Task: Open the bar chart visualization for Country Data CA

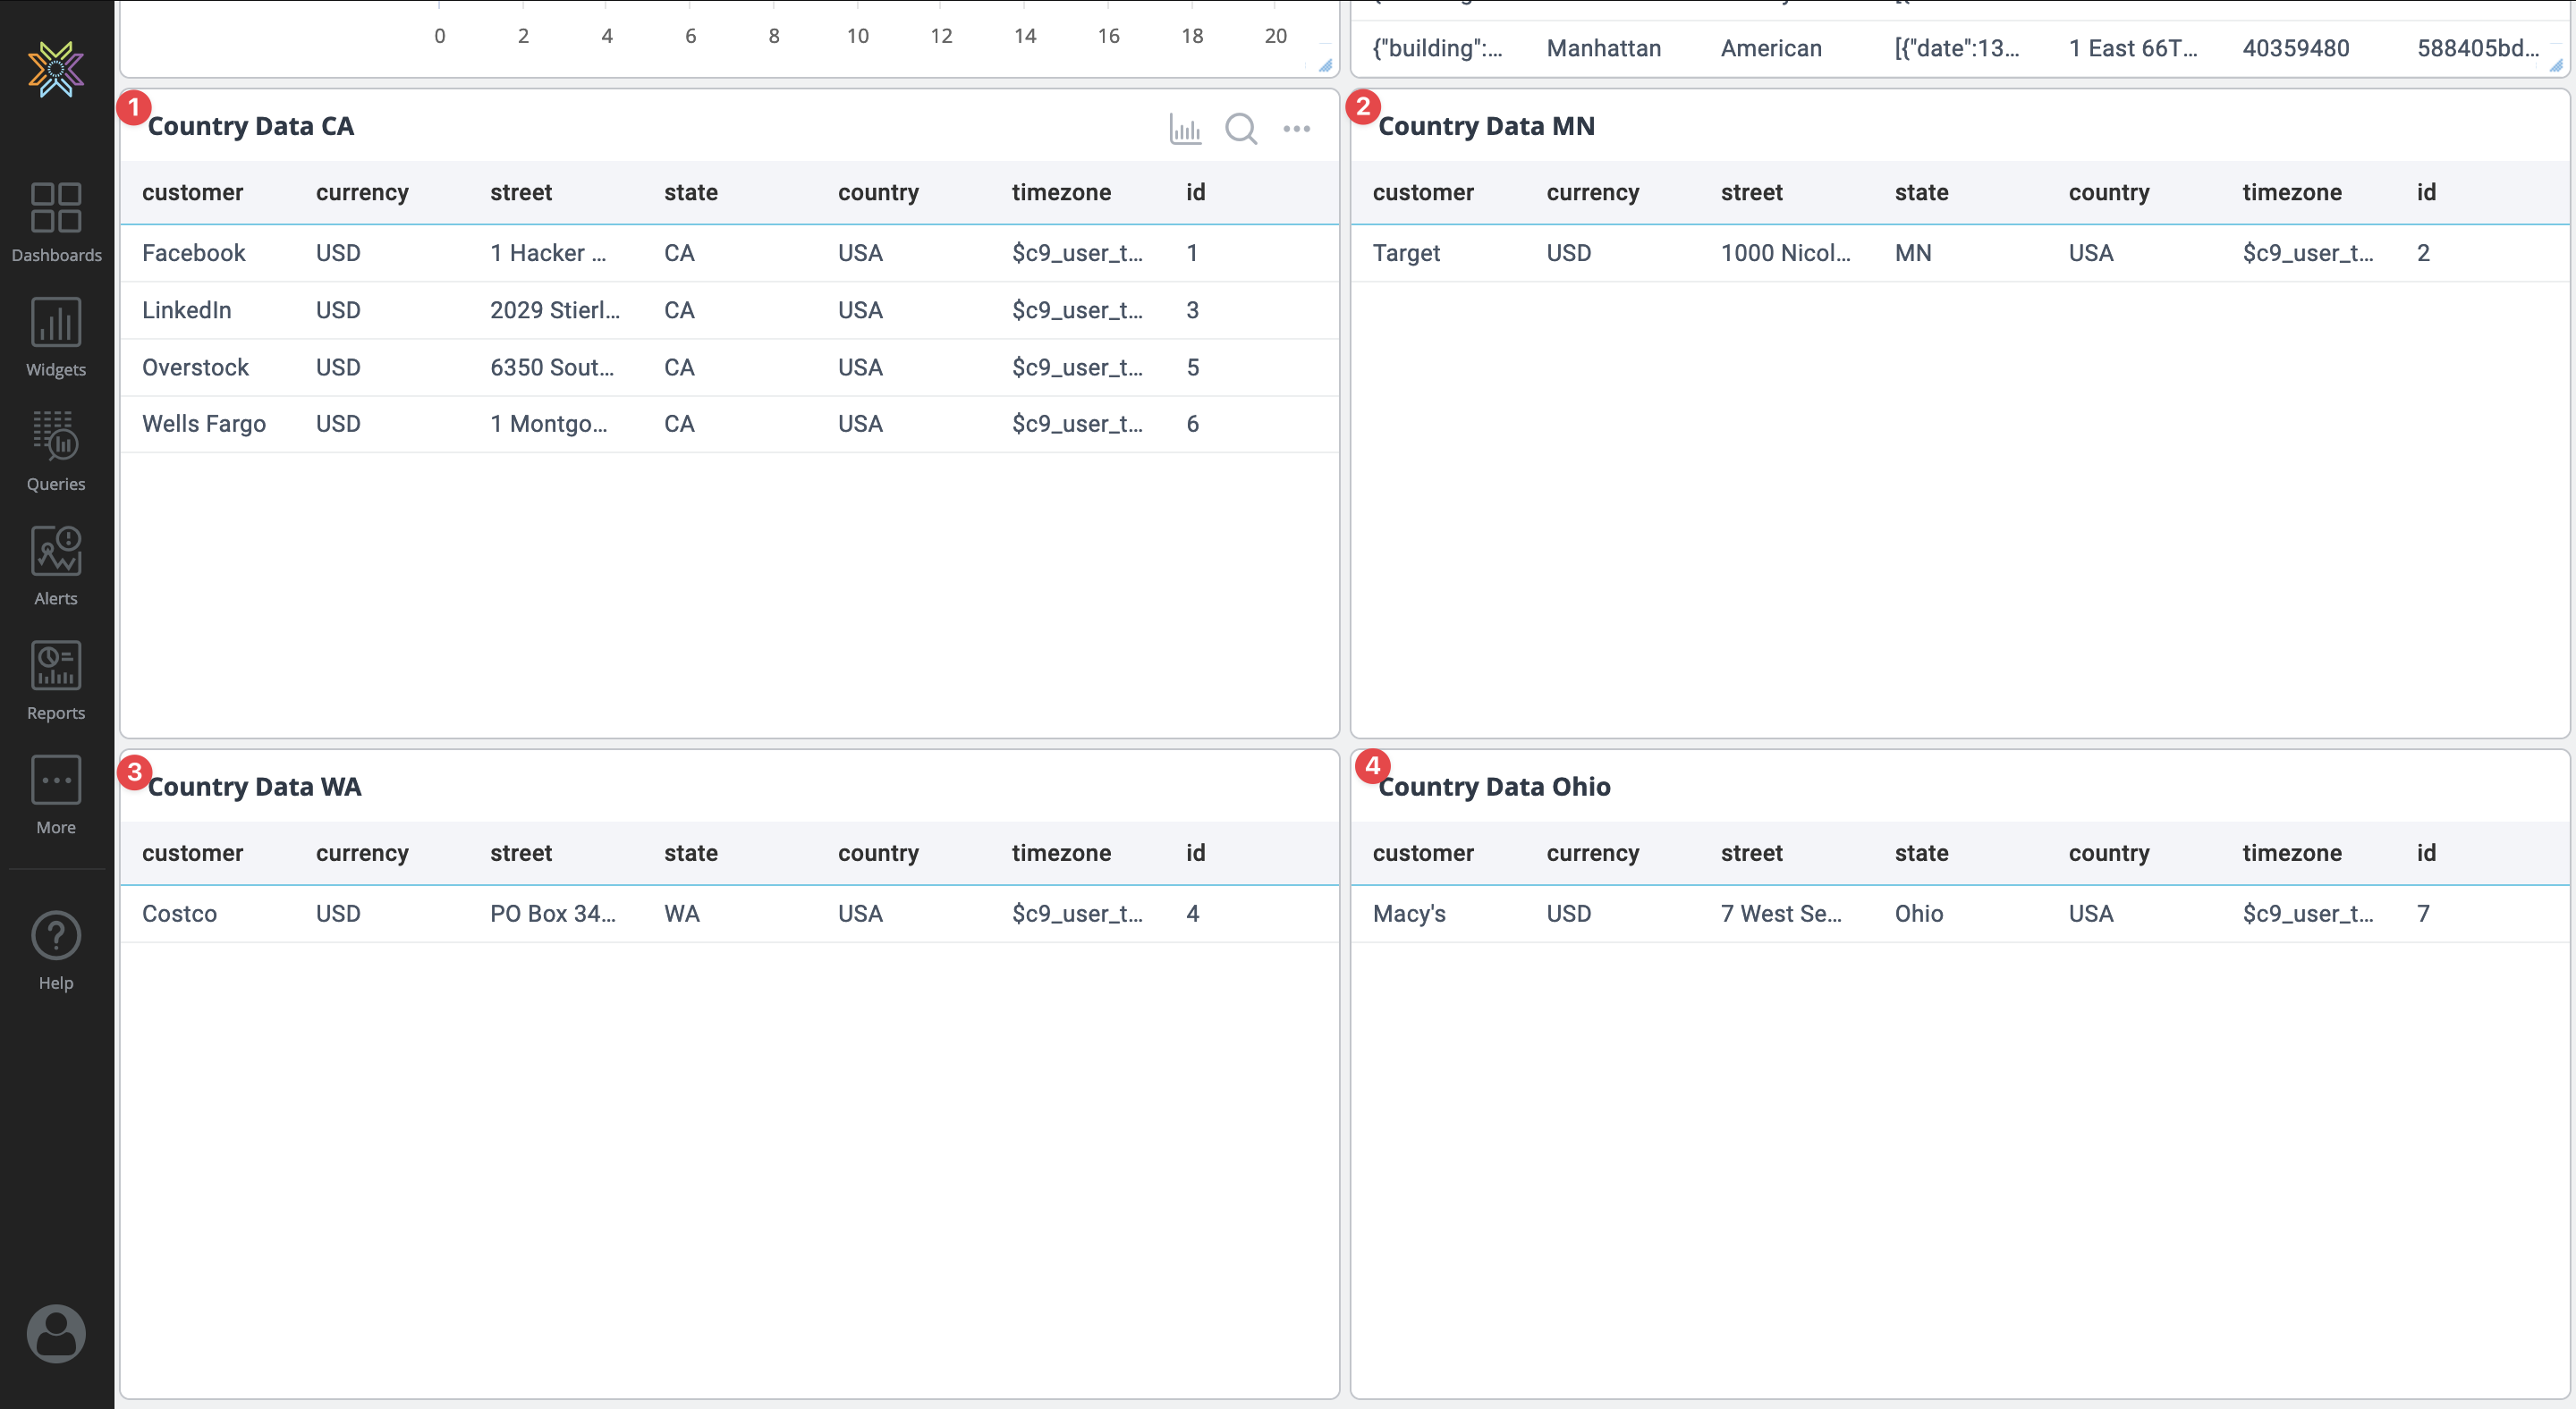Action: (x=1185, y=129)
